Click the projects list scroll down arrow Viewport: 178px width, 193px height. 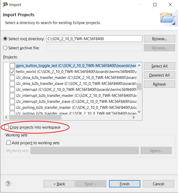click(x=139, y=112)
